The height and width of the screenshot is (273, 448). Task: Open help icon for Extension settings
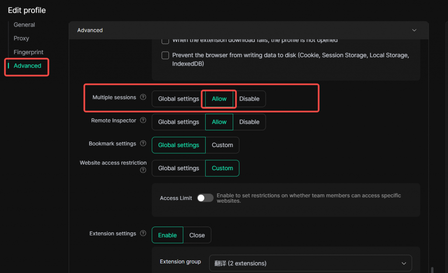[x=143, y=233]
